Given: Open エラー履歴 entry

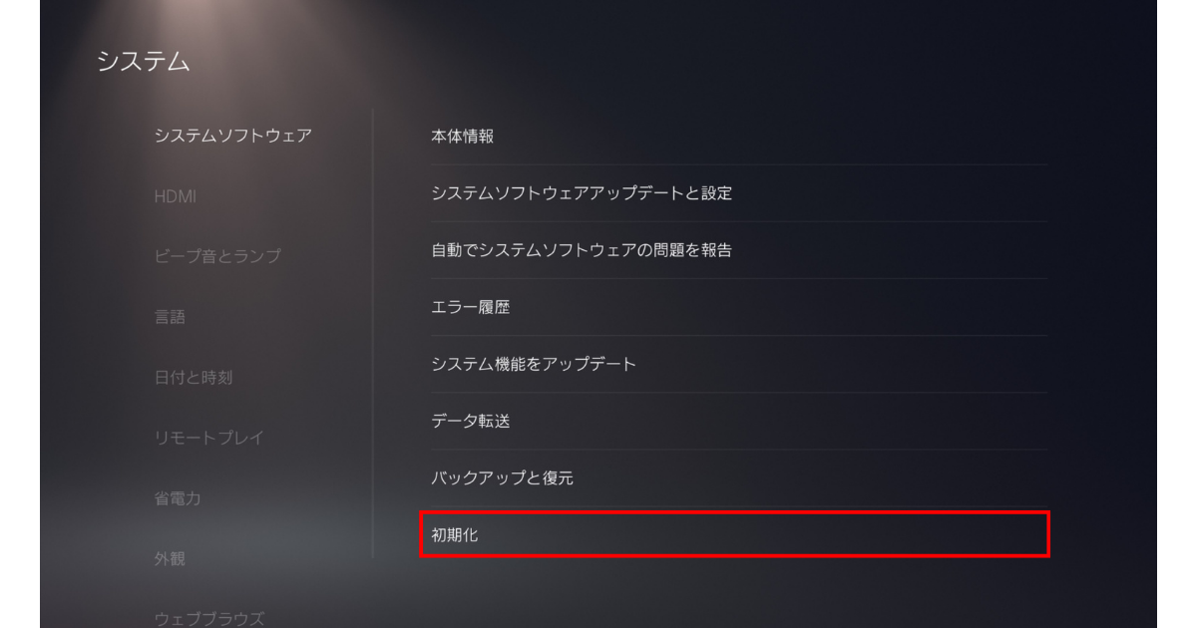Looking at the screenshot, I should [734, 307].
